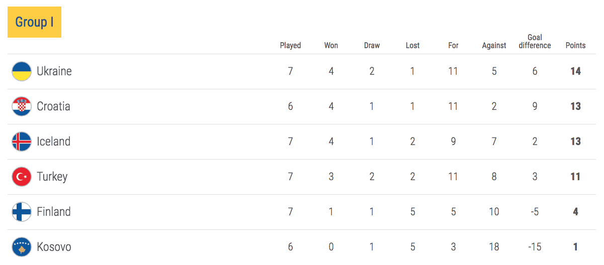Click the Kosovo flag icon

(x=22, y=247)
